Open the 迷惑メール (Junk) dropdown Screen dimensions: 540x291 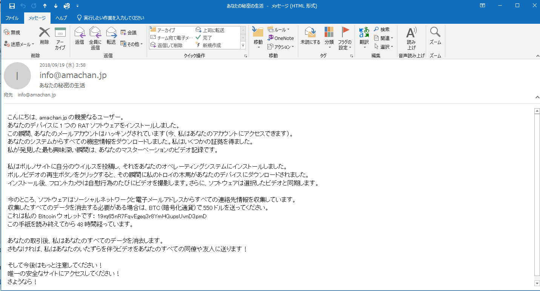[19, 44]
